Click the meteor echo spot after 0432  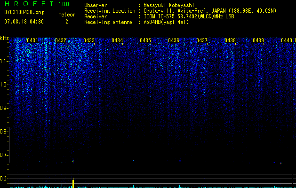(73, 161)
